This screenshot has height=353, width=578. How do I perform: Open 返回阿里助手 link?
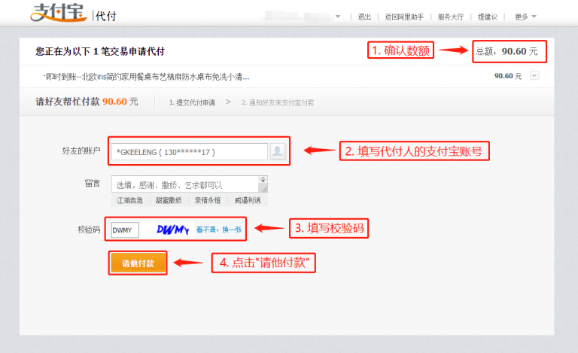(404, 17)
